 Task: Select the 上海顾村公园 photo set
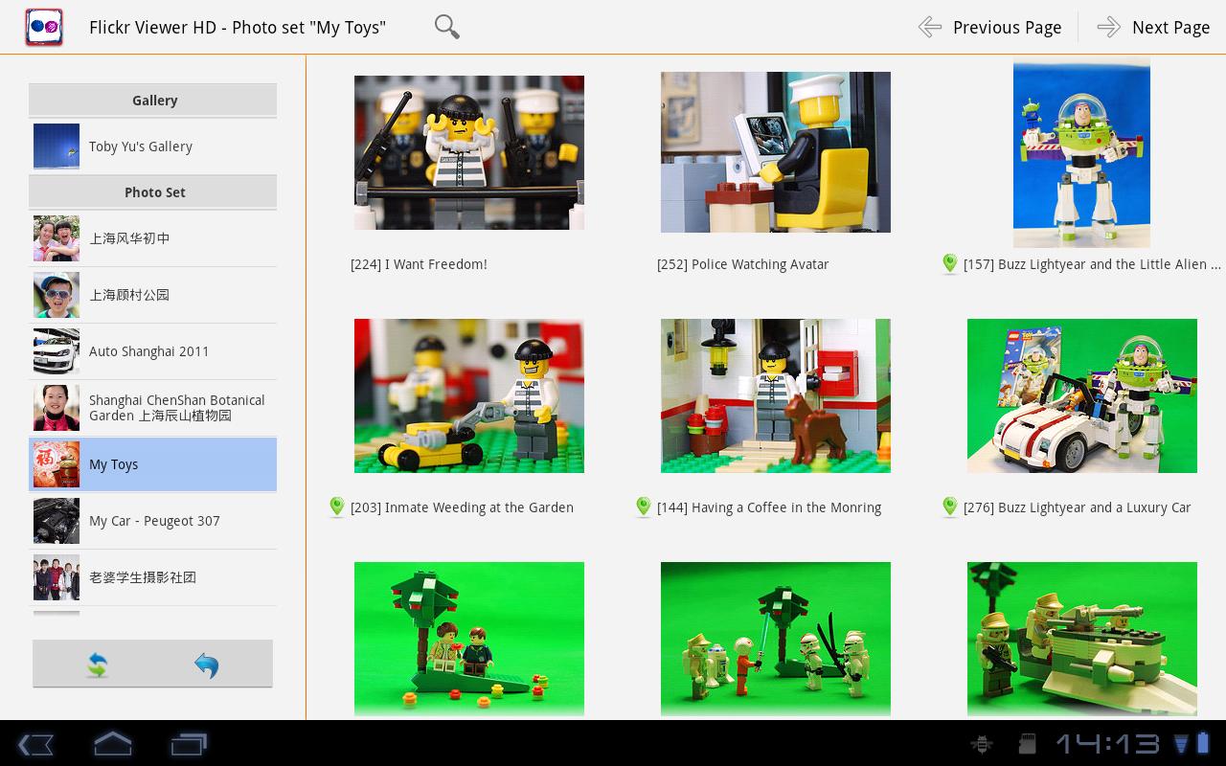click(153, 295)
